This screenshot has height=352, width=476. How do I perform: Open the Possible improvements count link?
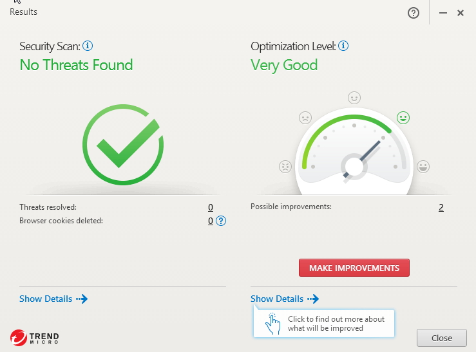point(441,207)
